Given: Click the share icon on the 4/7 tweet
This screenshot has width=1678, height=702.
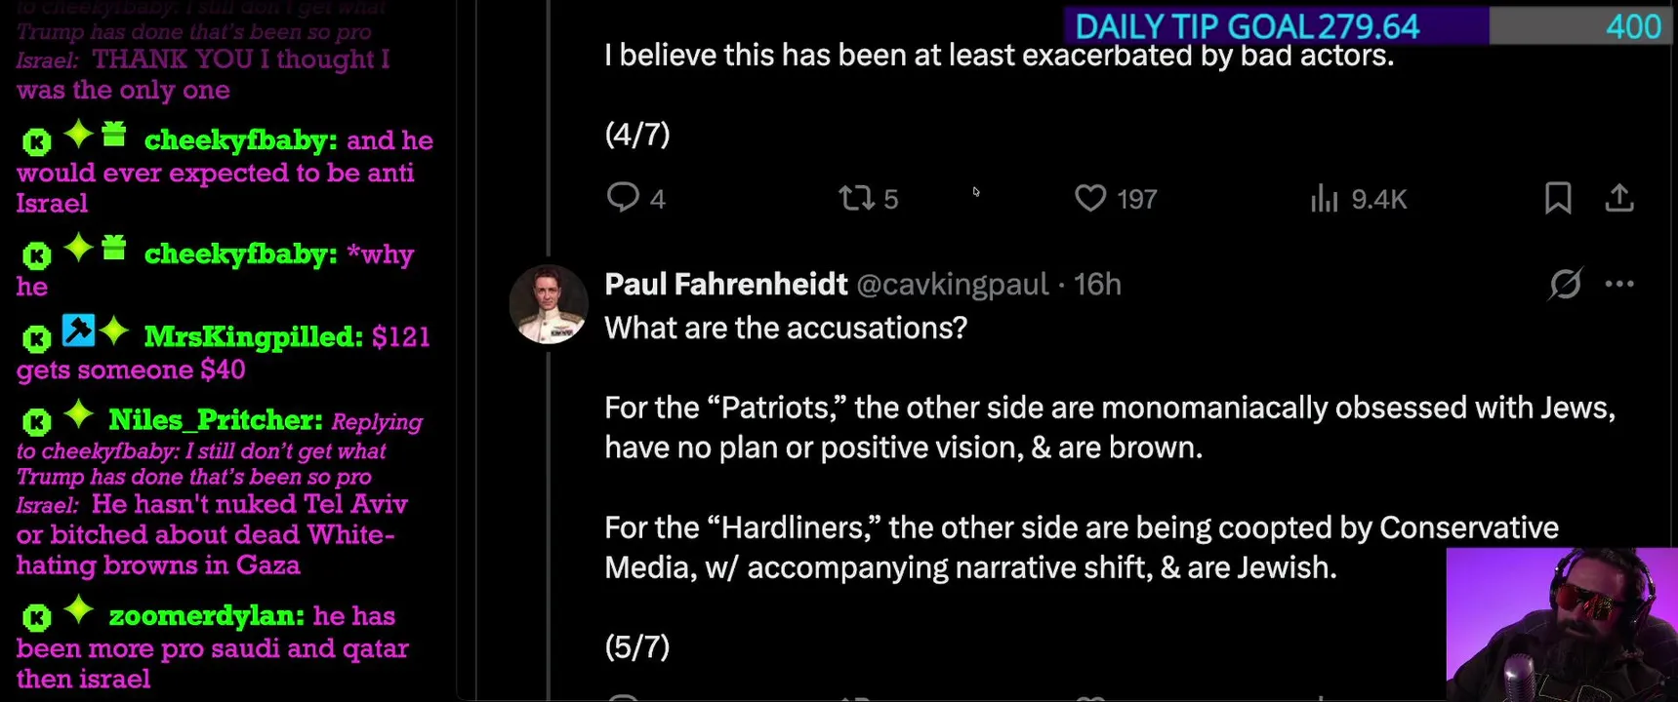Looking at the screenshot, I should (1619, 198).
